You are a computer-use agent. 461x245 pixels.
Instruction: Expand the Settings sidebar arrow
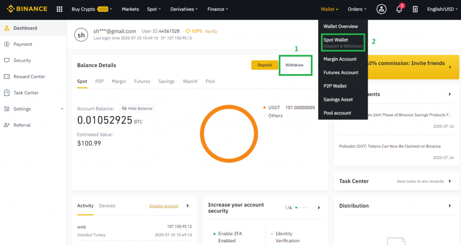click(62, 109)
